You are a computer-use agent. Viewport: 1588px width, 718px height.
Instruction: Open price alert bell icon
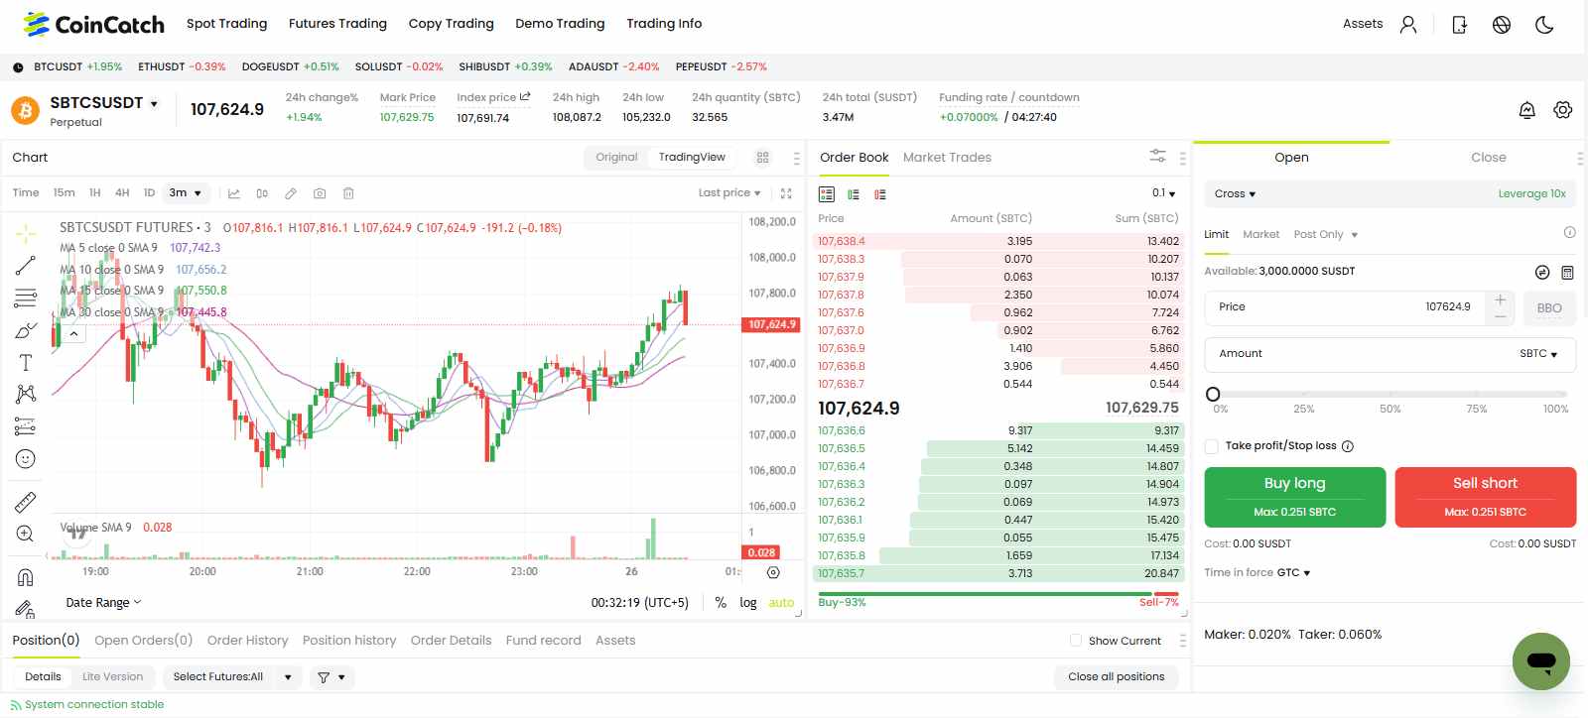pyautogui.click(x=1527, y=110)
